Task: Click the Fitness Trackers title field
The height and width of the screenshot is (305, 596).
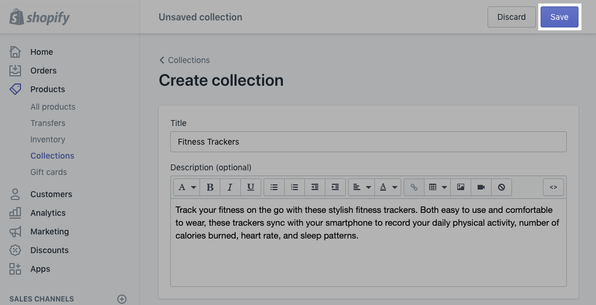Action: [x=368, y=142]
